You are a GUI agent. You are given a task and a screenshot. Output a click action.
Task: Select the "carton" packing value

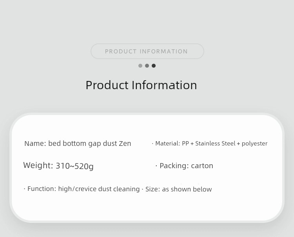tap(202, 166)
